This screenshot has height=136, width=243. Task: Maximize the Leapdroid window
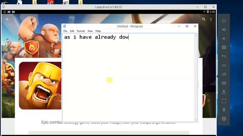coord(205,7)
